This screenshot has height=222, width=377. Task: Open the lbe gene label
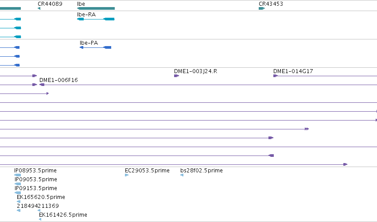[x=81, y=4]
